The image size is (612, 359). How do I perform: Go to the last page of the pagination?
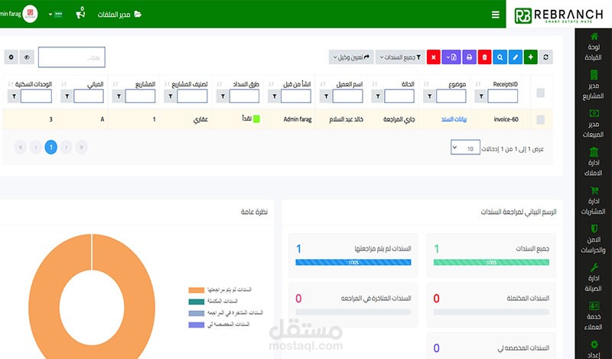pos(21,147)
